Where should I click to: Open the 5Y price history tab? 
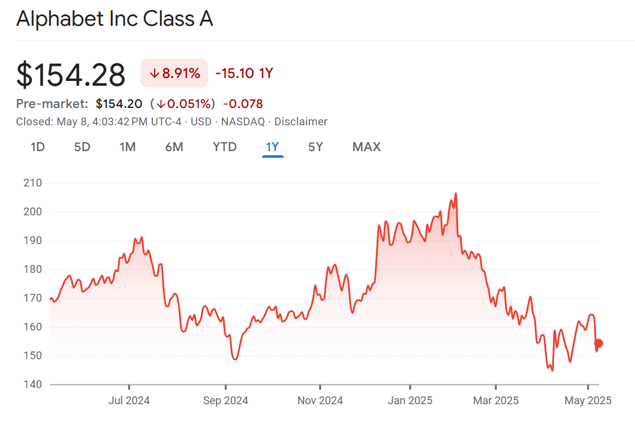315,147
